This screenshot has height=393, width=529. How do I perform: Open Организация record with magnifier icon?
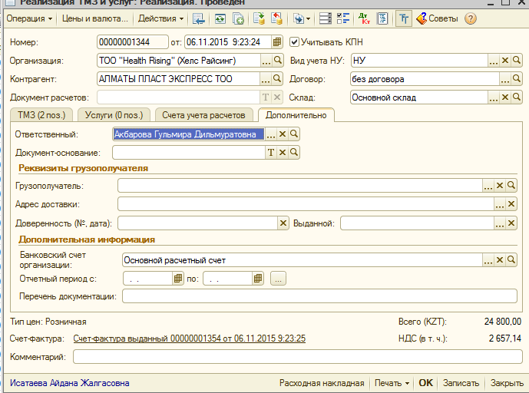point(277,61)
